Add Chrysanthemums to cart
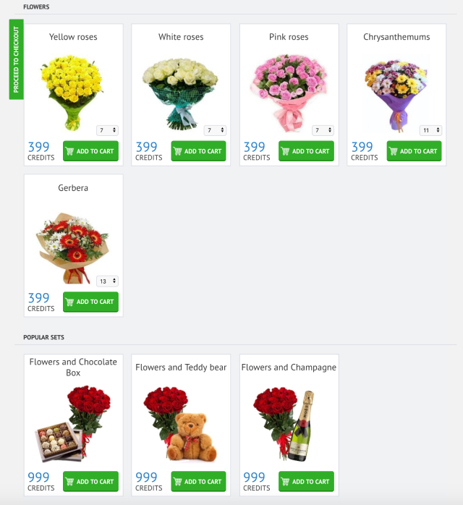This screenshot has width=463, height=505. (x=414, y=151)
